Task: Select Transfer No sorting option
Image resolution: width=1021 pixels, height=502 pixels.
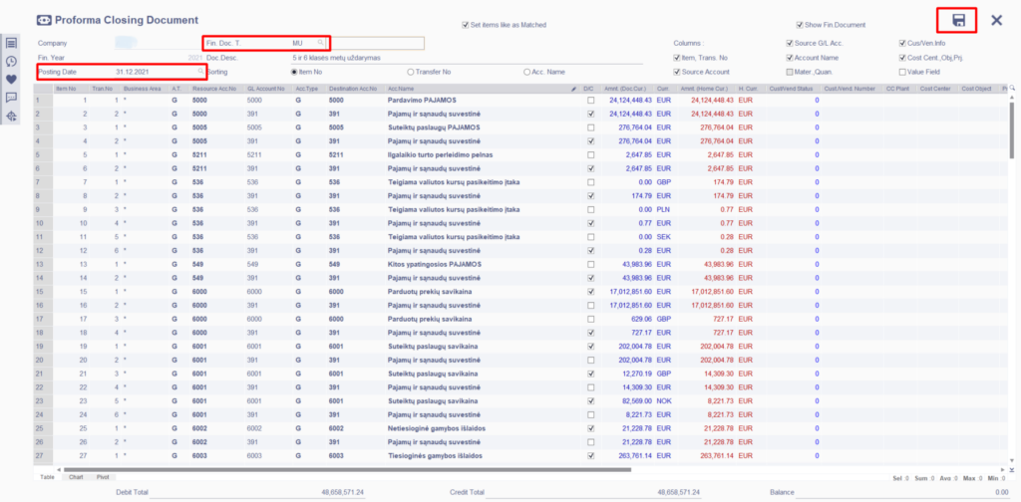Action: click(x=411, y=72)
